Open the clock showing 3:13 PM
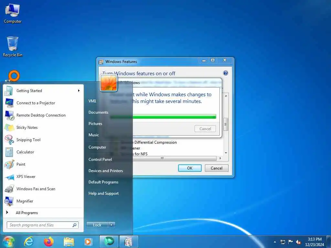The height and width of the screenshot is (248, 331). [x=315, y=242]
